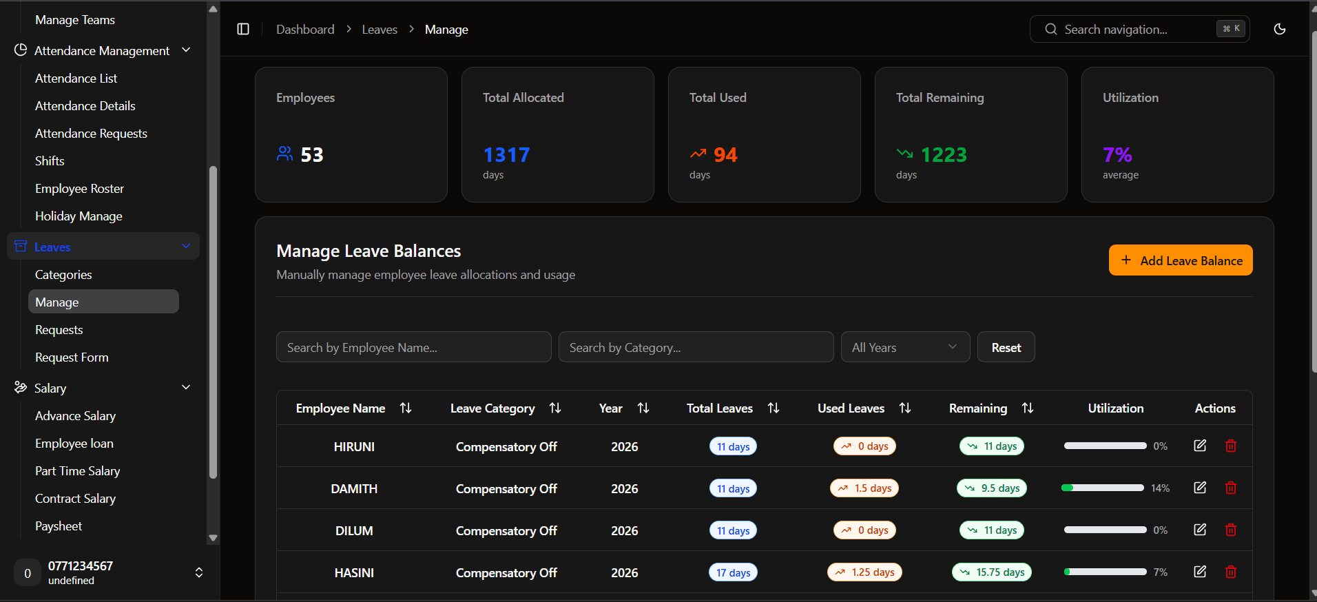This screenshot has width=1317, height=602.
Task: Open leave Categories
Action: pos(63,275)
